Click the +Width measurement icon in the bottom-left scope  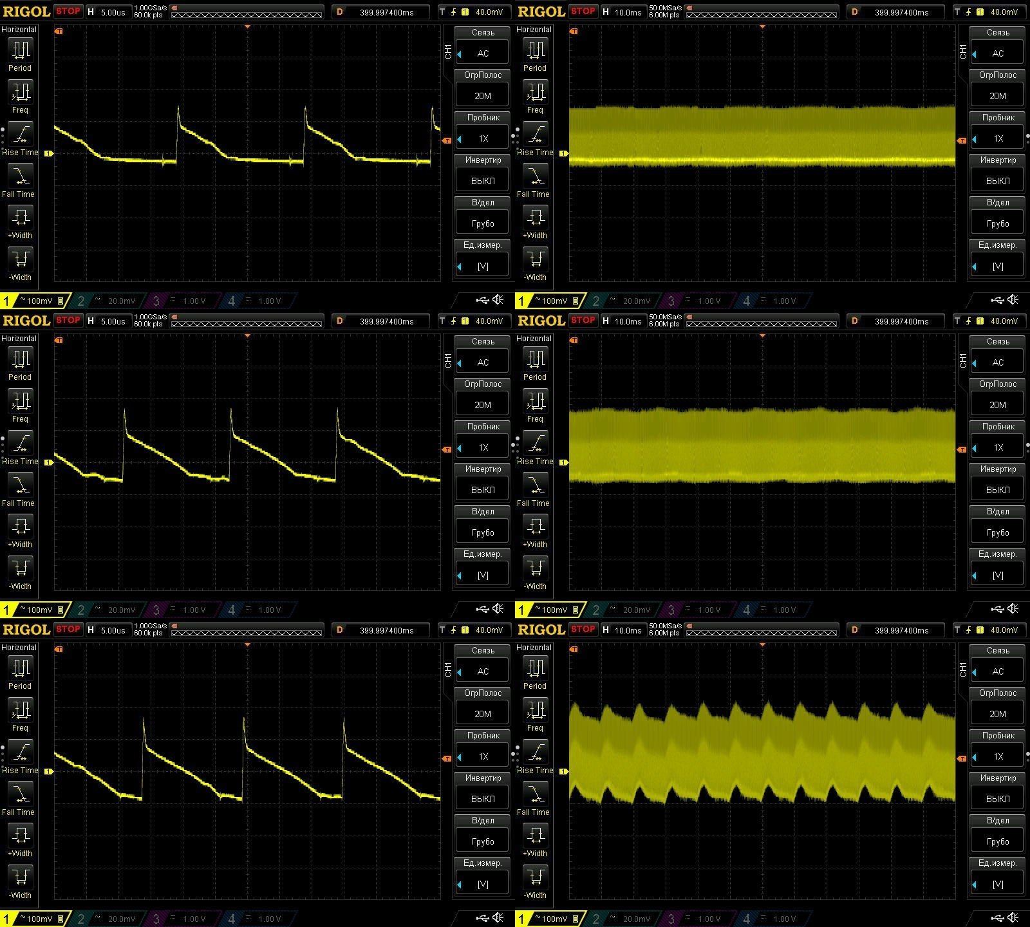pyautogui.click(x=20, y=835)
